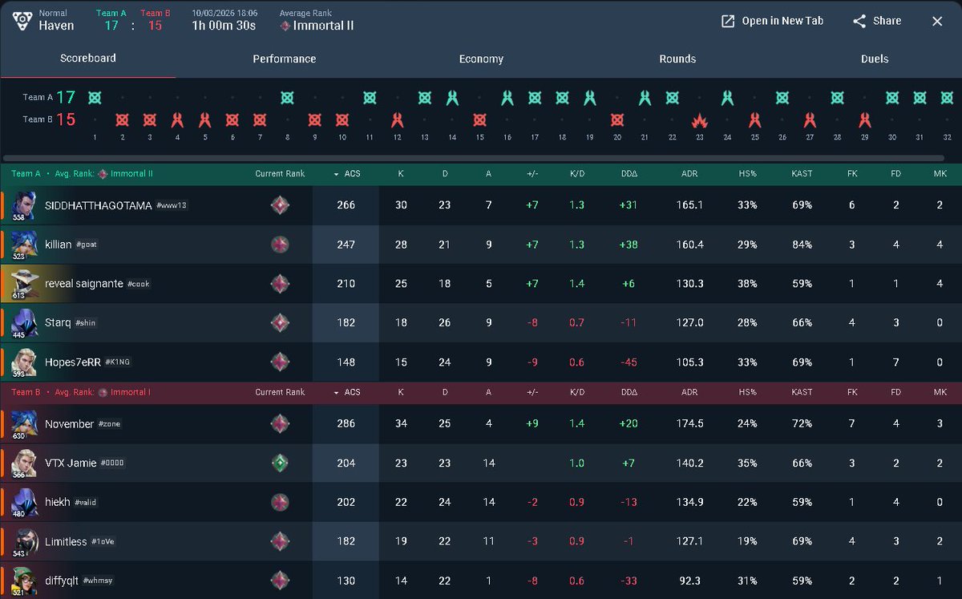Screen dimensions: 962x599
Task: Click November current rank icon
Action: click(280, 424)
